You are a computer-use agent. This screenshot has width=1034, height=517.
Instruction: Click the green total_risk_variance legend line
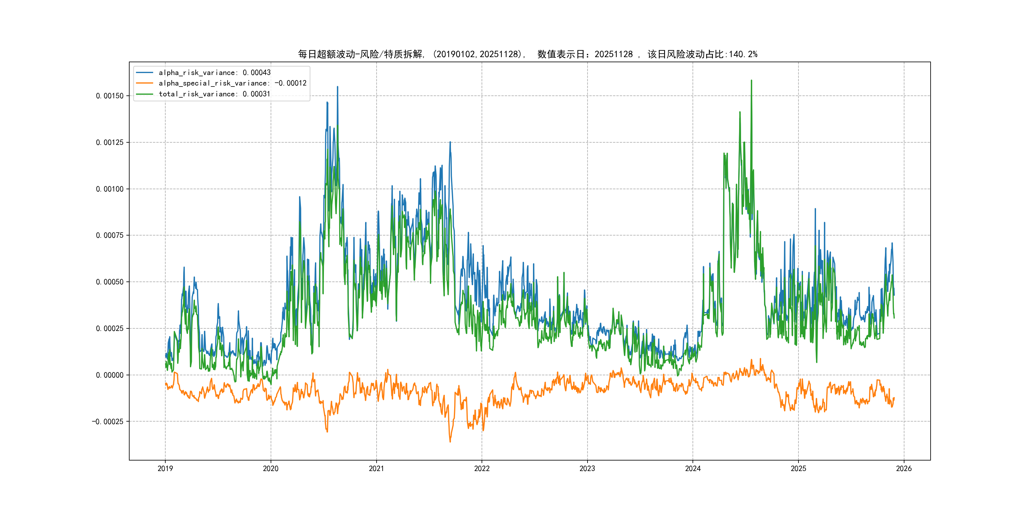click(145, 94)
